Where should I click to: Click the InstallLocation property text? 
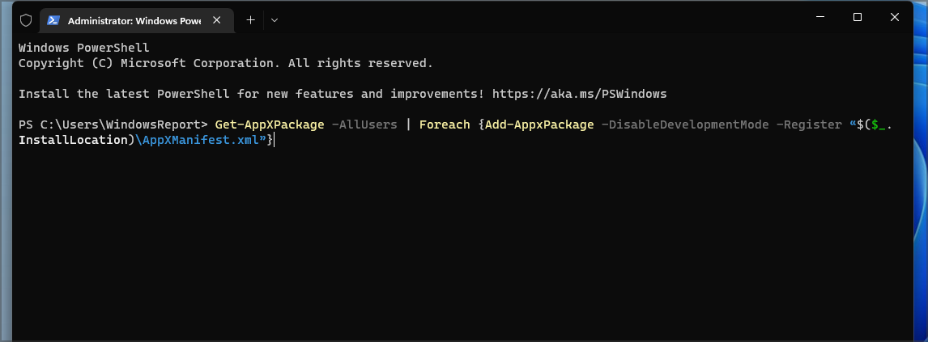point(73,140)
